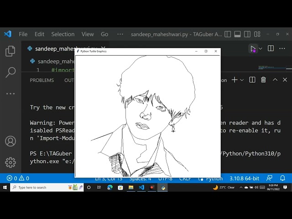Show additional views ellipsis in activity bar

pos(10,94)
